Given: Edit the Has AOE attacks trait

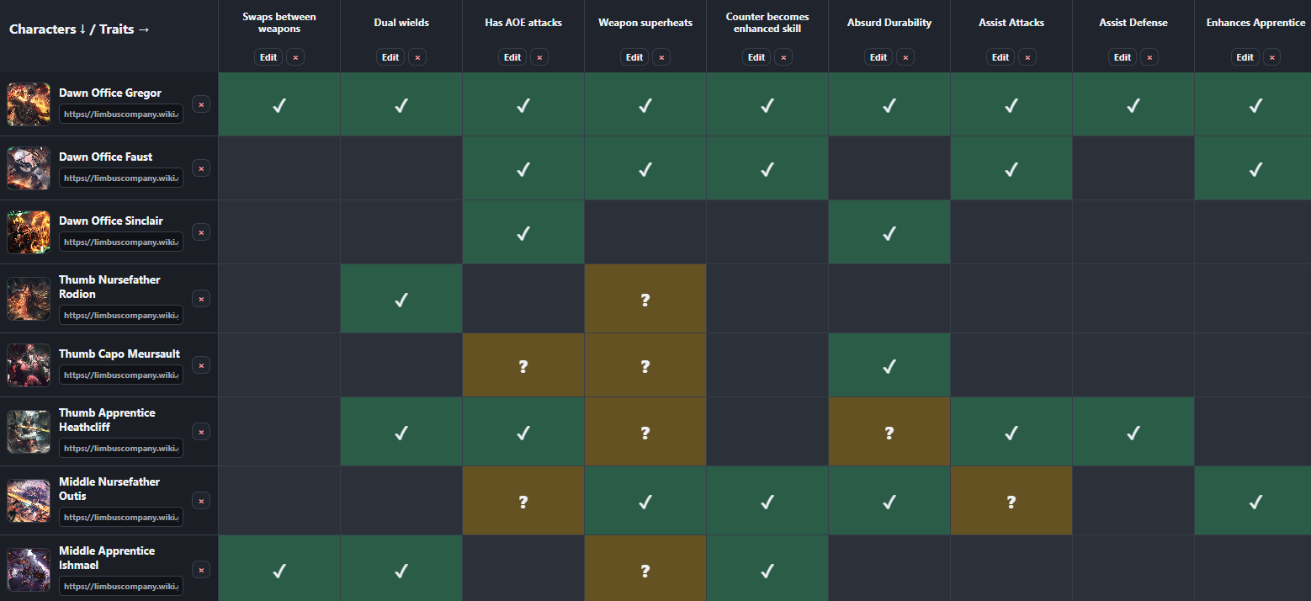Looking at the screenshot, I should tap(512, 57).
